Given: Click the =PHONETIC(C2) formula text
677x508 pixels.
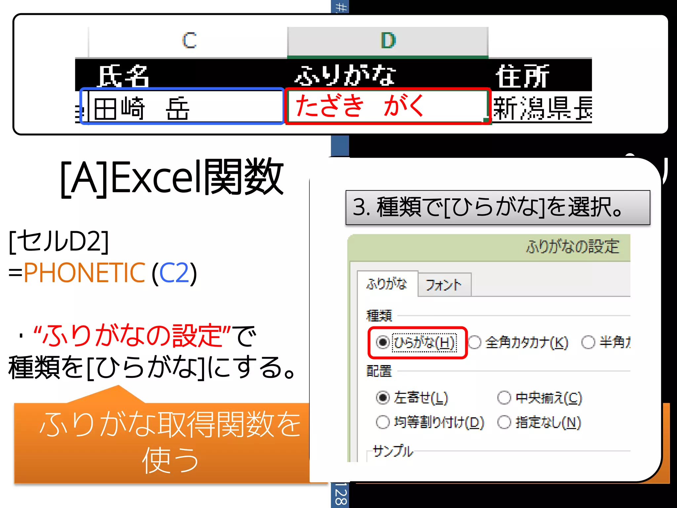Looking at the screenshot, I should [x=103, y=273].
